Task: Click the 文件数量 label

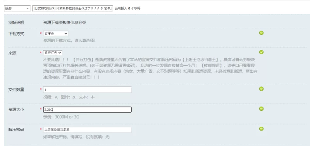Action: pyautogui.click(x=16, y=90)
